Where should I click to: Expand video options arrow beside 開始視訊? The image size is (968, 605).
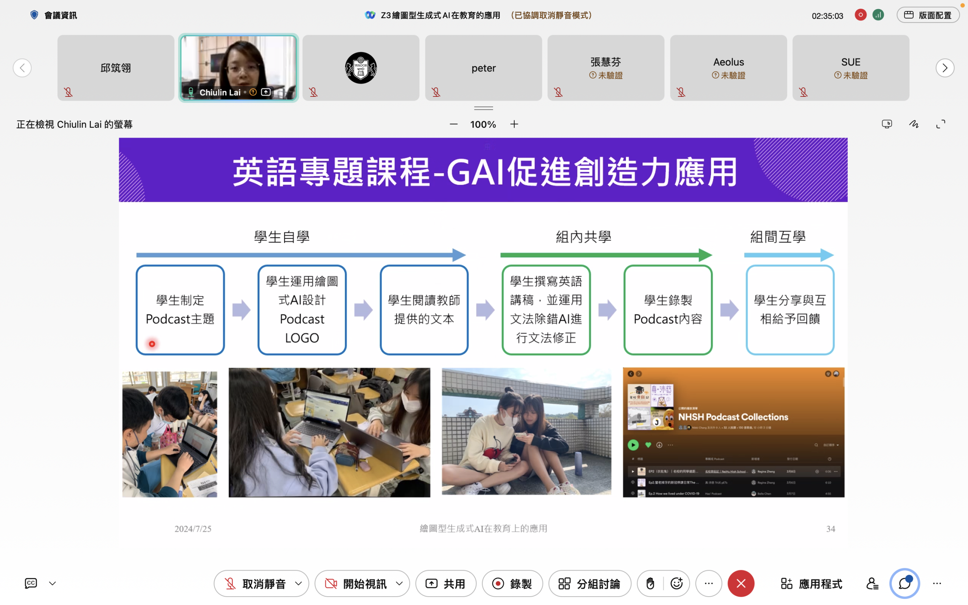point(399,583)
